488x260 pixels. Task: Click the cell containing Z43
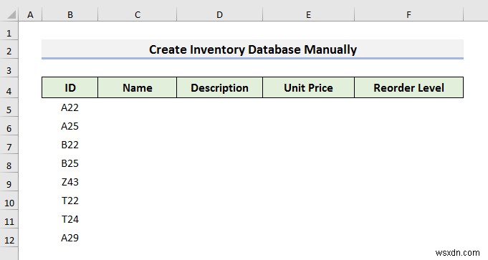(70, 182)
